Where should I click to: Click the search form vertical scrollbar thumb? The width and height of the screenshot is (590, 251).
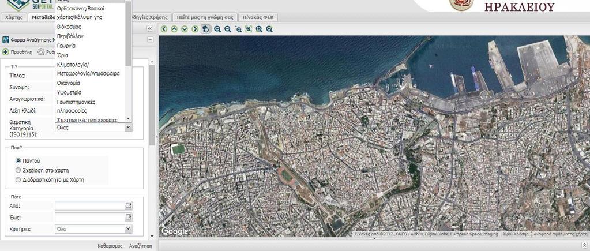(x=152, y=104)
